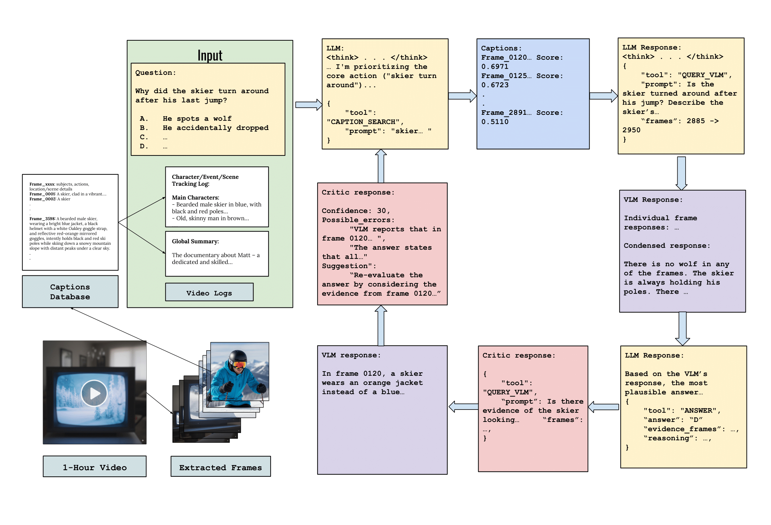Select the Video Logs label

pos(209,293)
